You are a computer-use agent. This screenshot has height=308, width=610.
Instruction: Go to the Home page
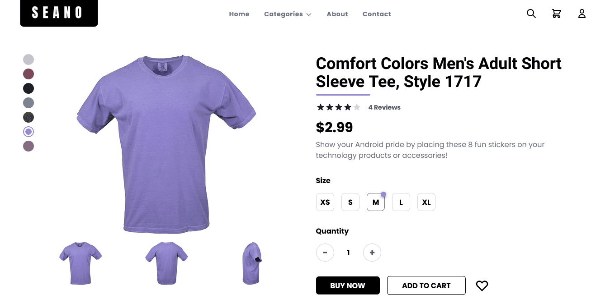[239, 14]
